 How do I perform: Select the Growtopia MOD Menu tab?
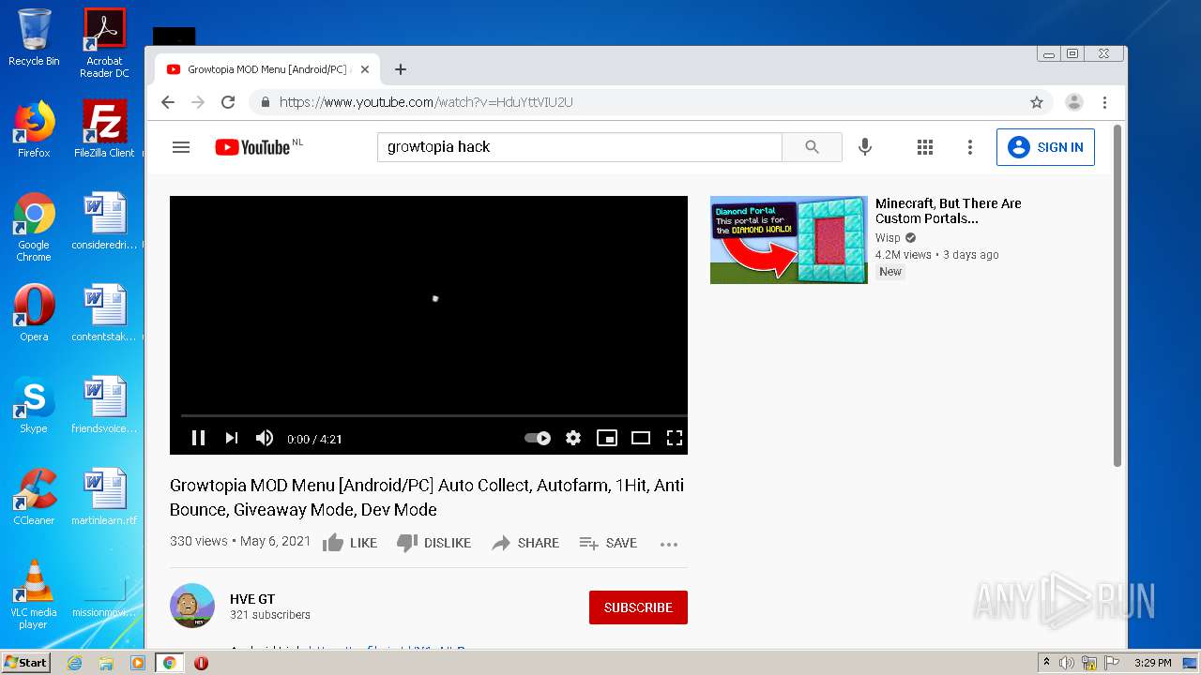267,69
